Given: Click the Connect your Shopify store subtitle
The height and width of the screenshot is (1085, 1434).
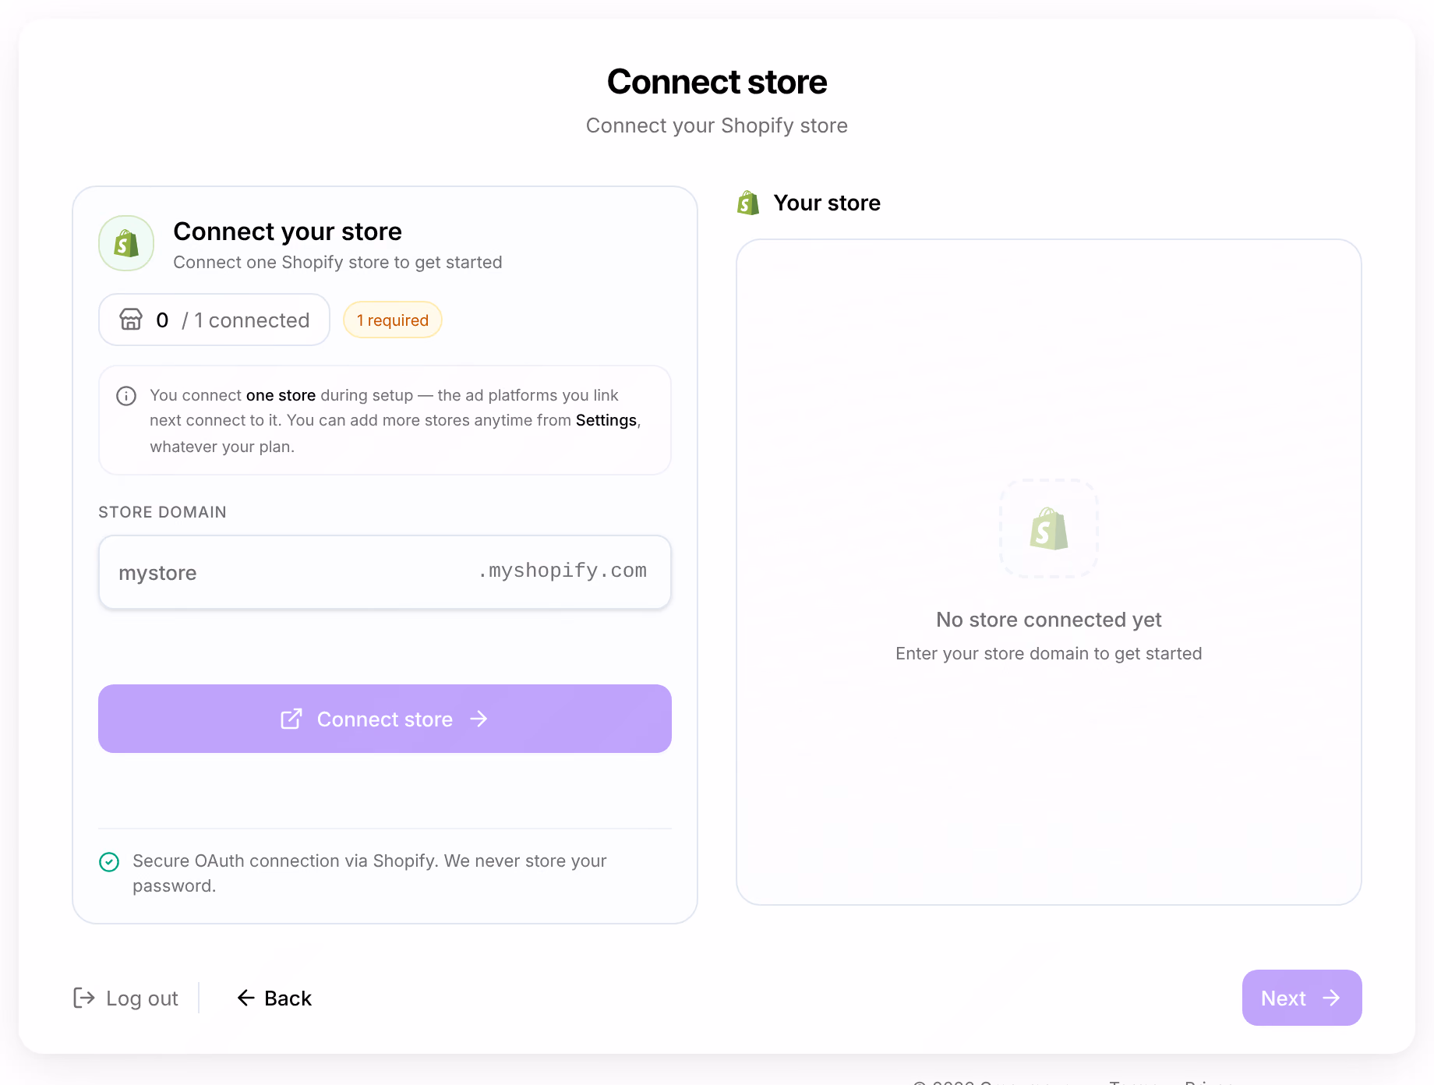Looking at the screenshot, I should coord(717,125).
